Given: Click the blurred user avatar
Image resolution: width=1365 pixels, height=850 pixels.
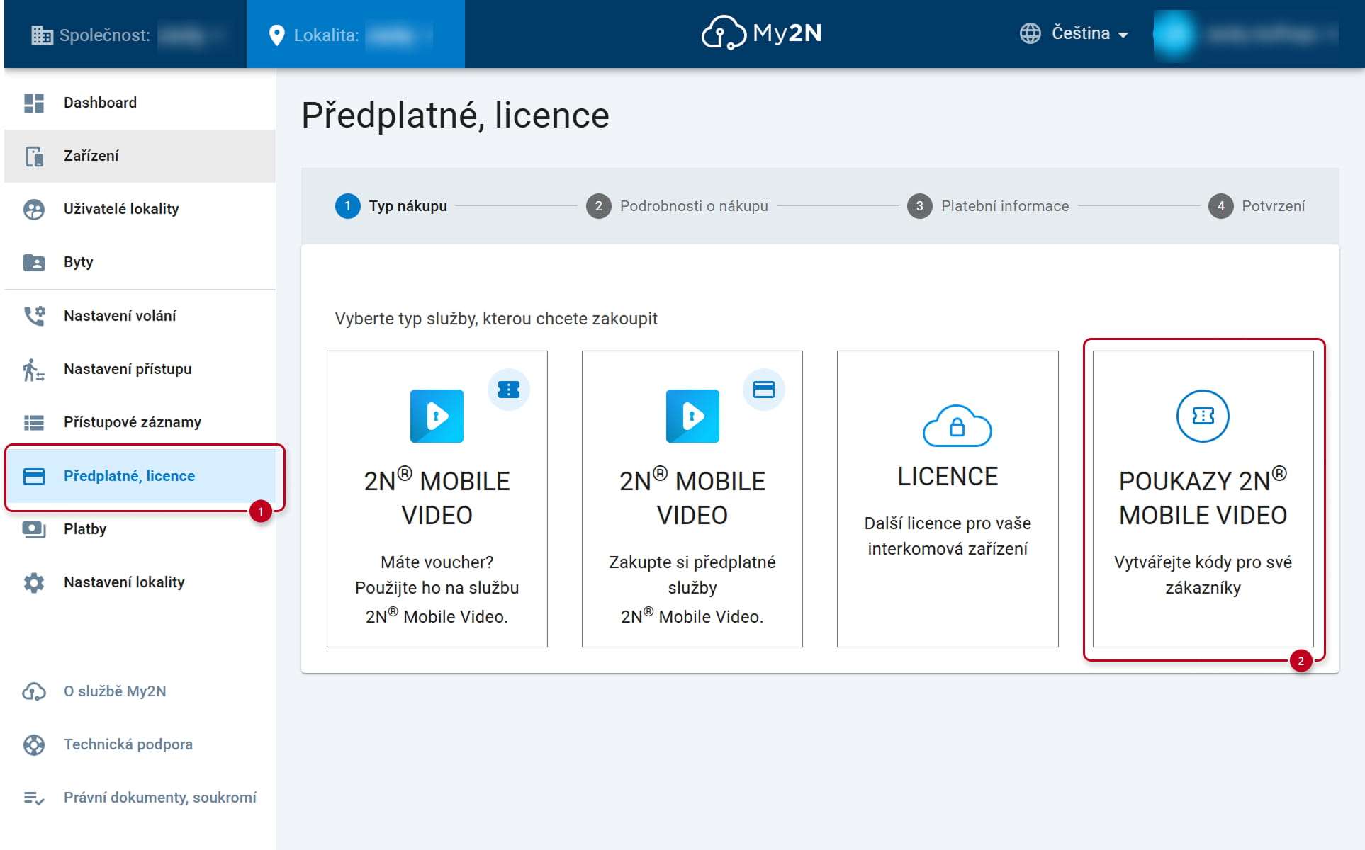Looking at the screenshot, I should (1174, 33).
